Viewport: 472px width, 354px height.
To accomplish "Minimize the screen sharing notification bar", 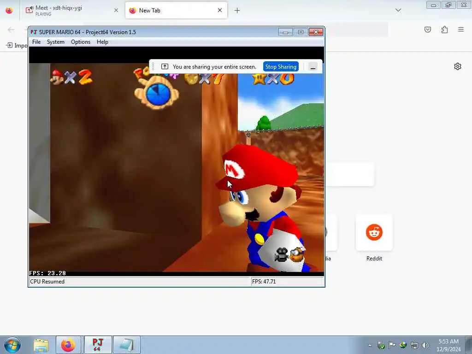I will coord(313,67).
